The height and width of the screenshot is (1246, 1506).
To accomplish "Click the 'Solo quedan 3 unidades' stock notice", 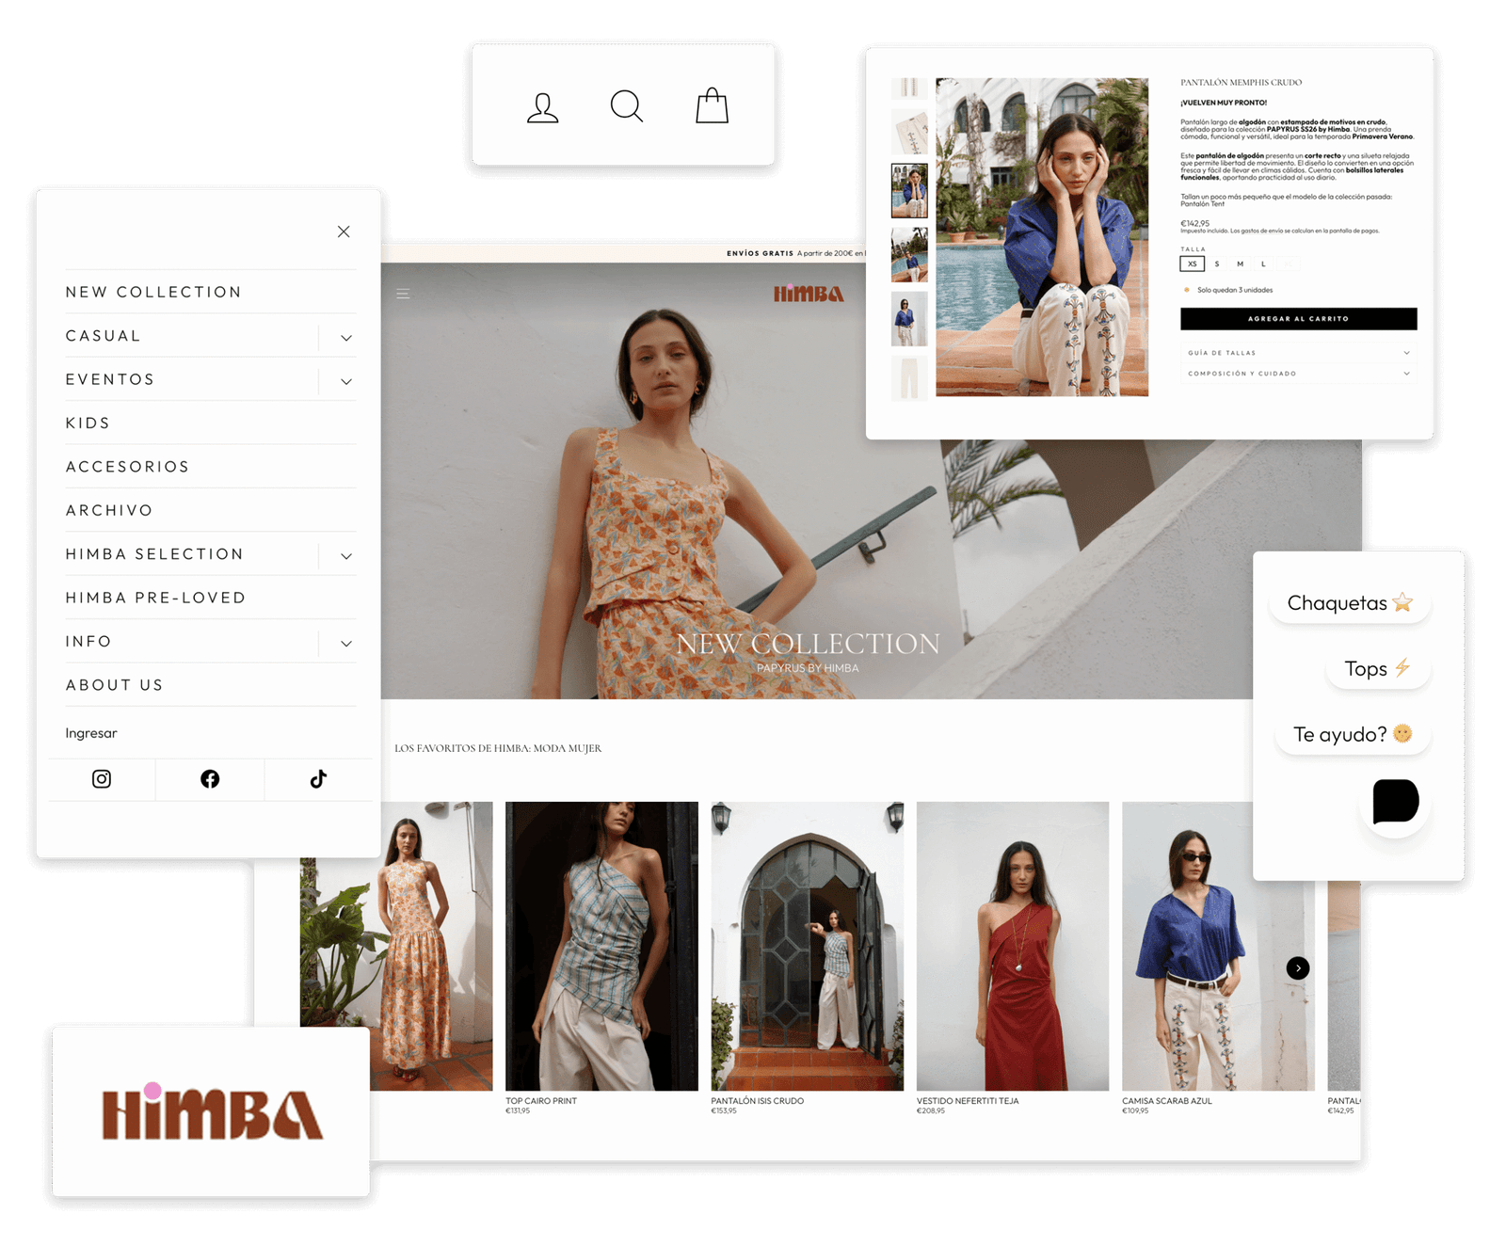I will point(1234,290).
